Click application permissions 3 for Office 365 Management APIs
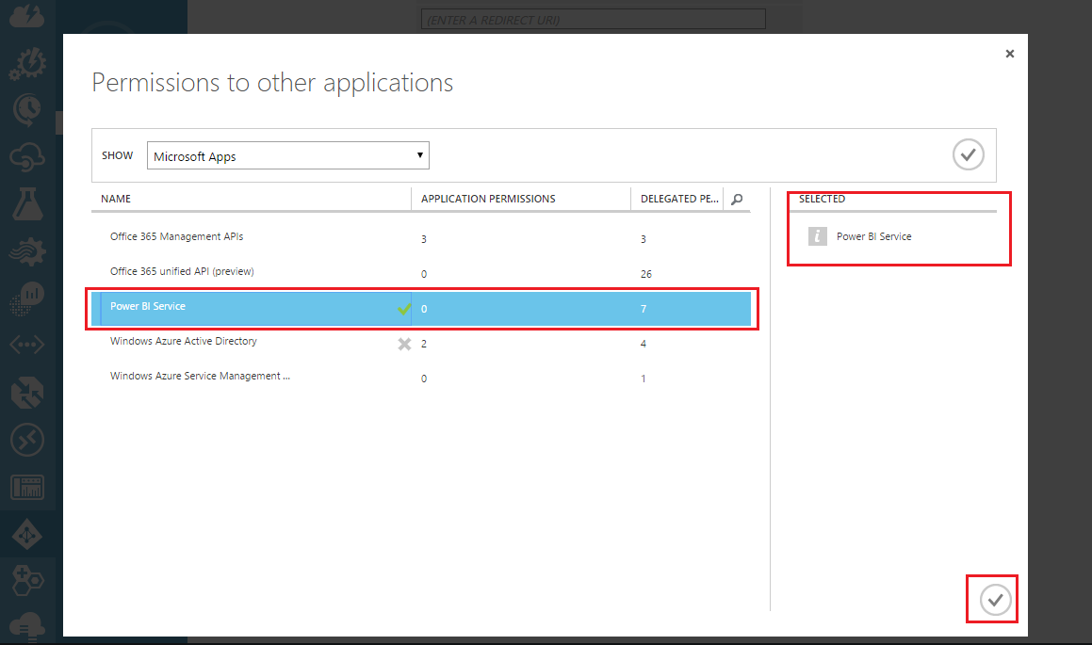The image size is (1092, 645). 423,239
